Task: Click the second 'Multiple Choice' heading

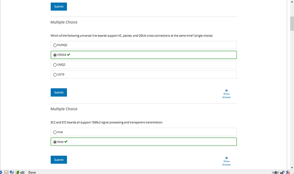Action: click(x=64, y=109)
